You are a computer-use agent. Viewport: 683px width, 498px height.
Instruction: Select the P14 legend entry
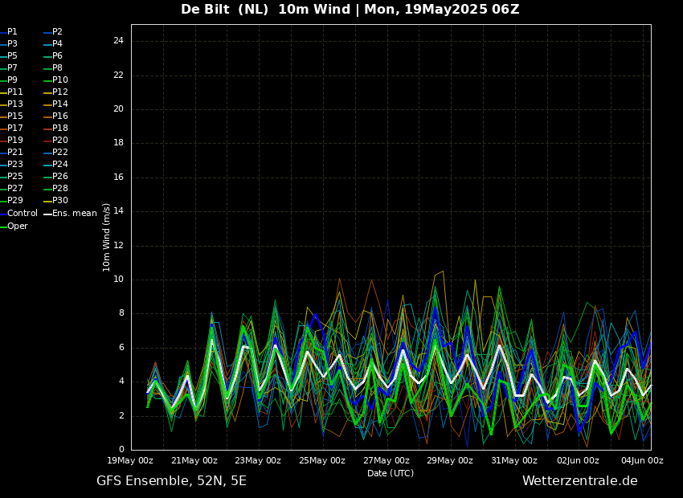60,104
